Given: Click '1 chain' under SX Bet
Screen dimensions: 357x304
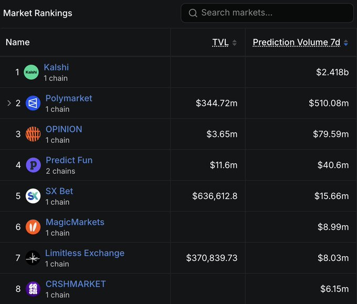Looking at the screenshot, I should (57, 202).
